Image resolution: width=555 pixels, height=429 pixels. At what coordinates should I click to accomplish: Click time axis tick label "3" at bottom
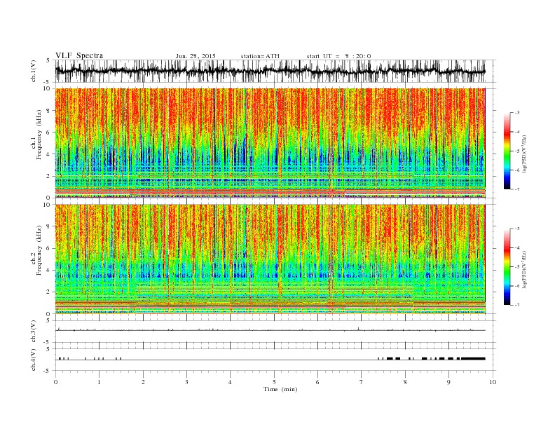tap(187, 382)
